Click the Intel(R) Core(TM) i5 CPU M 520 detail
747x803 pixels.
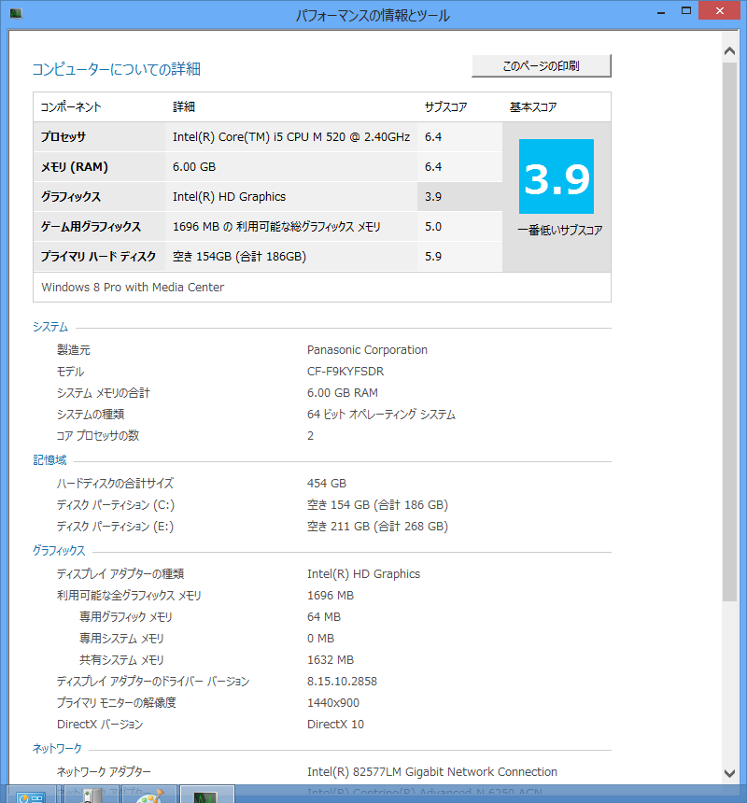(291, 136)
